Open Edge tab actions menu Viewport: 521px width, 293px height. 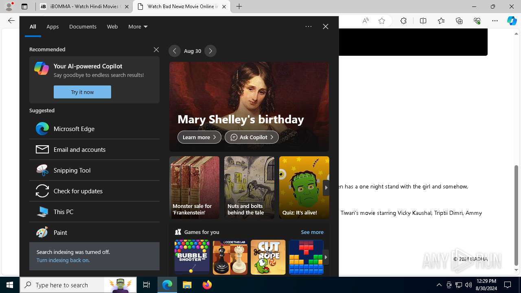coord(24,7)
